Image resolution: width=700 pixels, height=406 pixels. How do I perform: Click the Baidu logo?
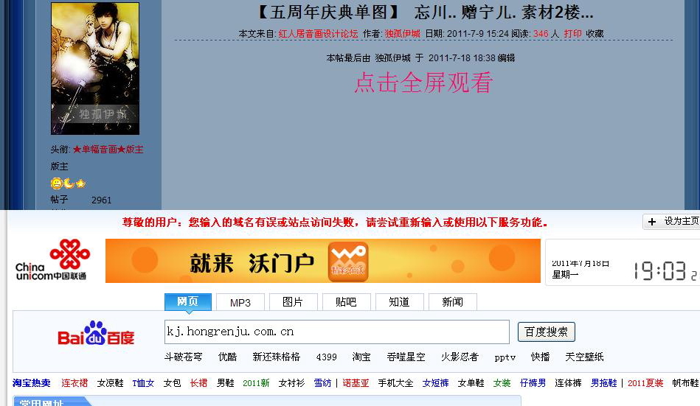pos(96,334)
